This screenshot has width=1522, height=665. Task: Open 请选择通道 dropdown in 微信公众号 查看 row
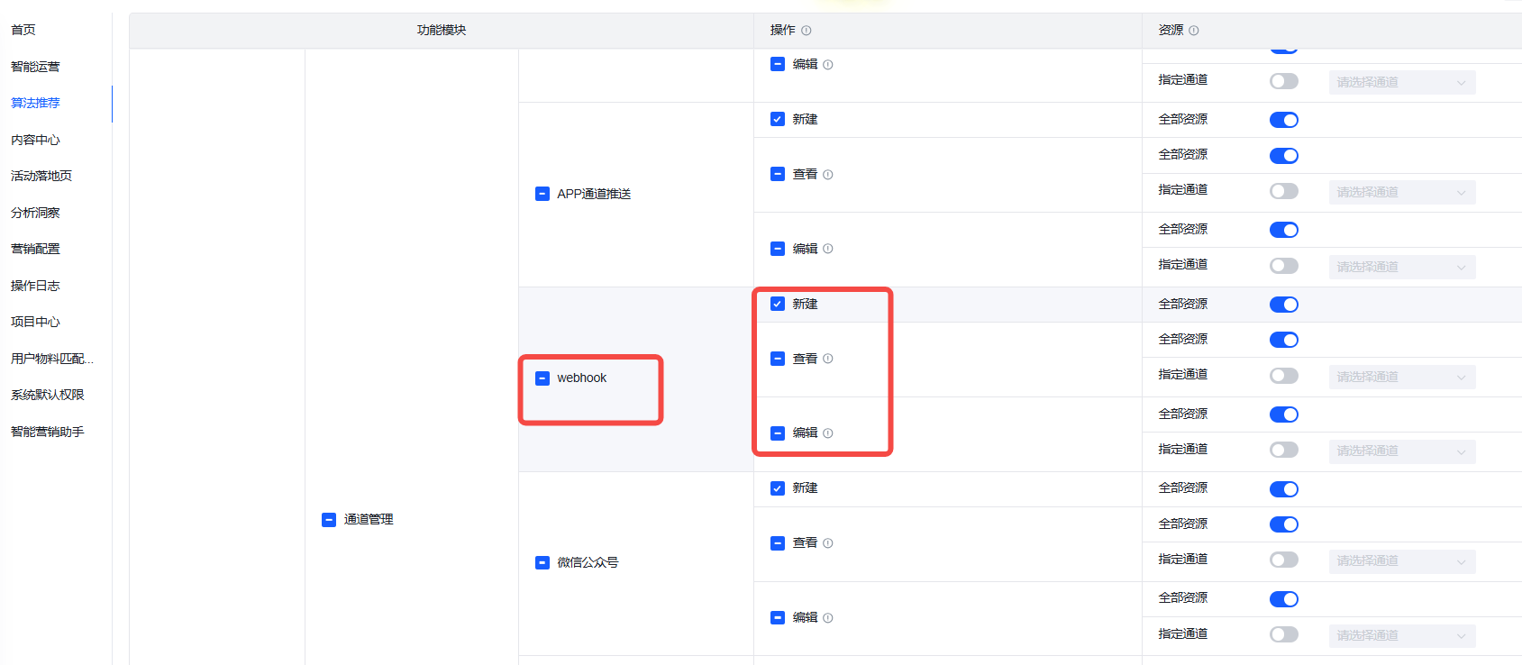tap(1401, 560)
